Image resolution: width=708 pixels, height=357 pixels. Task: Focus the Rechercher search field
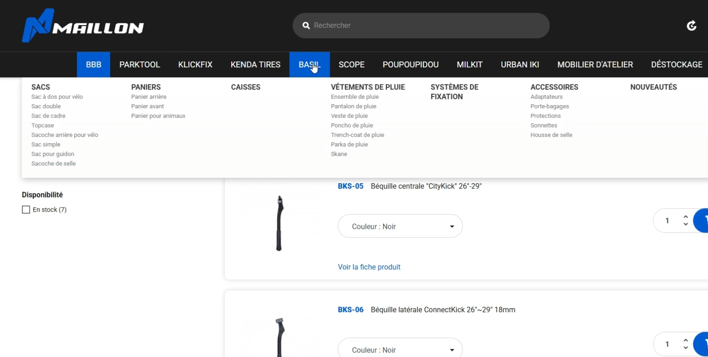(421, 26)
